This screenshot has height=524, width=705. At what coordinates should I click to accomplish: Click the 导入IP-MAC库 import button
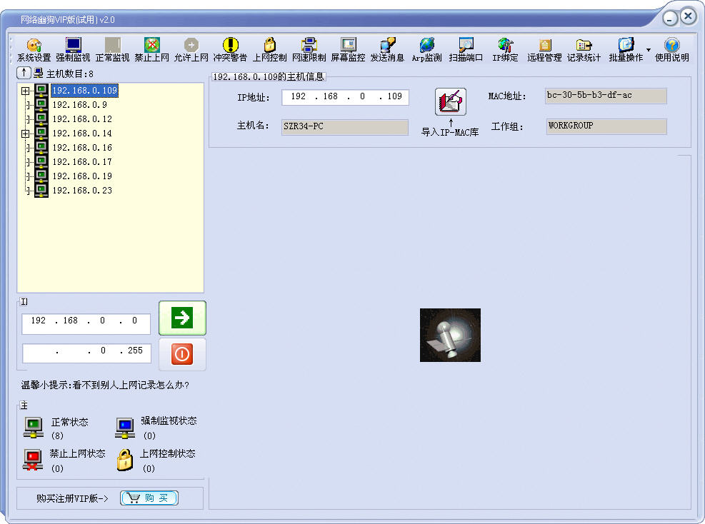coord(450,104)
